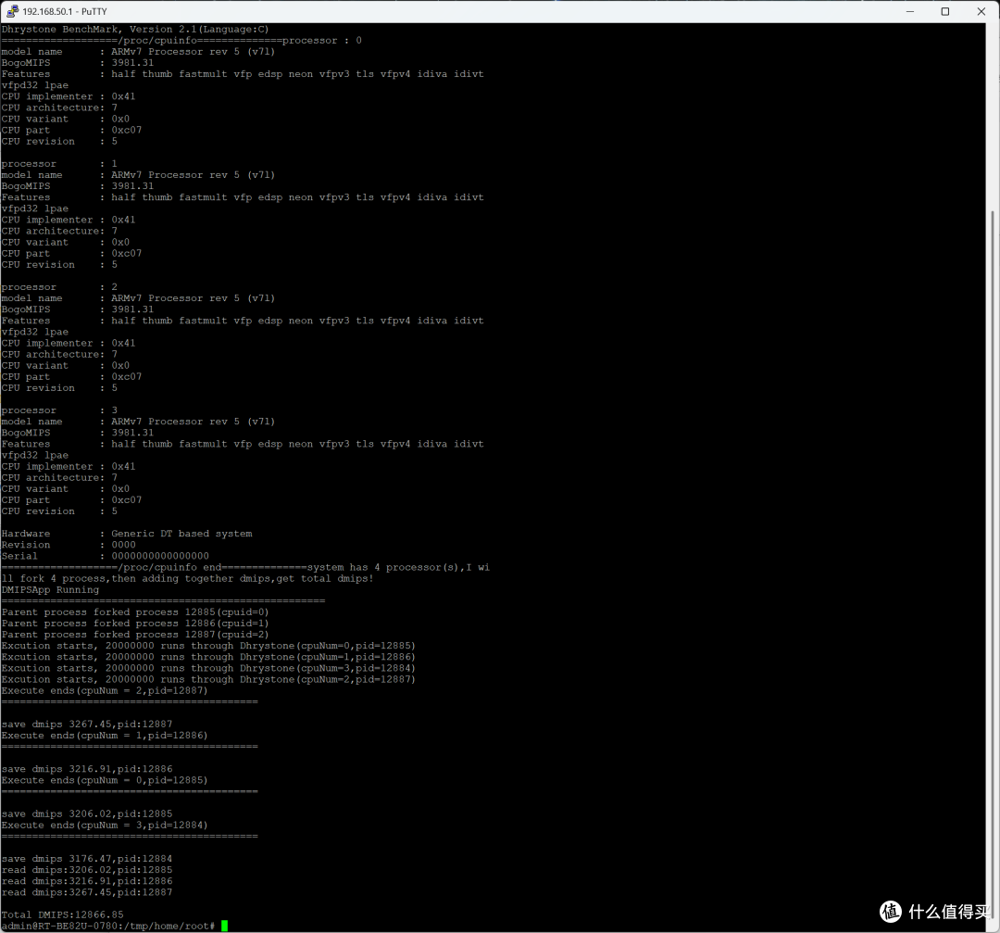The image size is (1000, 933).
Task: Click the '/proc/cpuinfo end' separator line
Action: (x=245, y=567)
